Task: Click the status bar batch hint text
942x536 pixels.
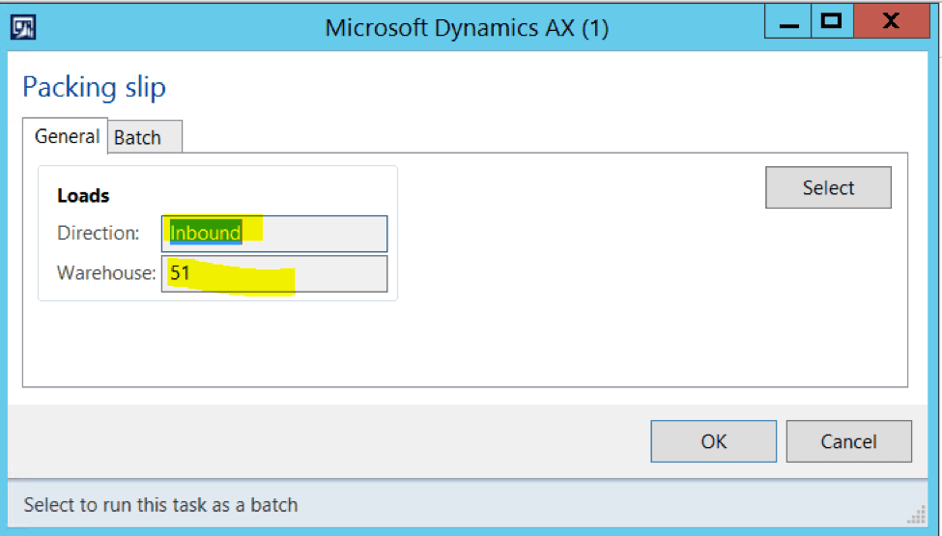Action: (x=160, y=505)
